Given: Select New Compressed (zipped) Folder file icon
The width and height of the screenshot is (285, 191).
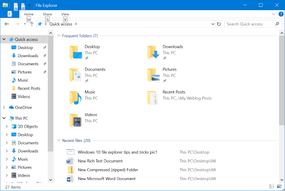Looking at the screenshot, I should pyautogui.click(x=70, y=170).
